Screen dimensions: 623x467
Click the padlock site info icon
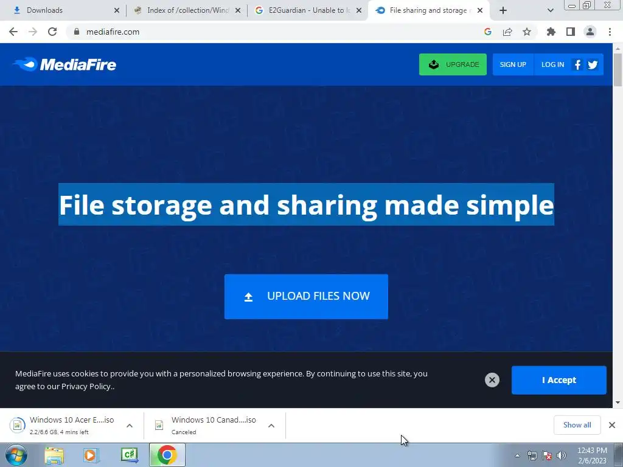pyautogui.click(x=77, y=32)
